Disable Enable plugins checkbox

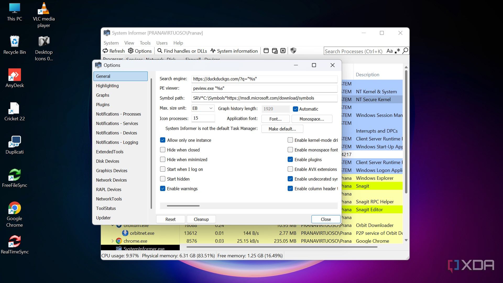click(290, 160)
